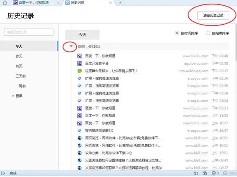The width and height of the screenshot is (237, 177).
Task: Select 一周前 in the left sidebar
Action: [x=21, y=86]
